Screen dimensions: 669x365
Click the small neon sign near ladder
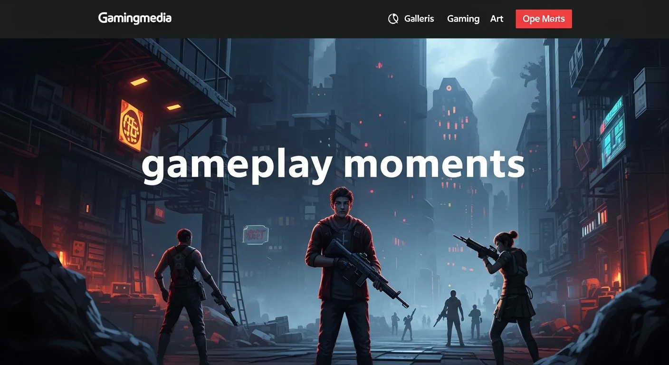(256, 234)
